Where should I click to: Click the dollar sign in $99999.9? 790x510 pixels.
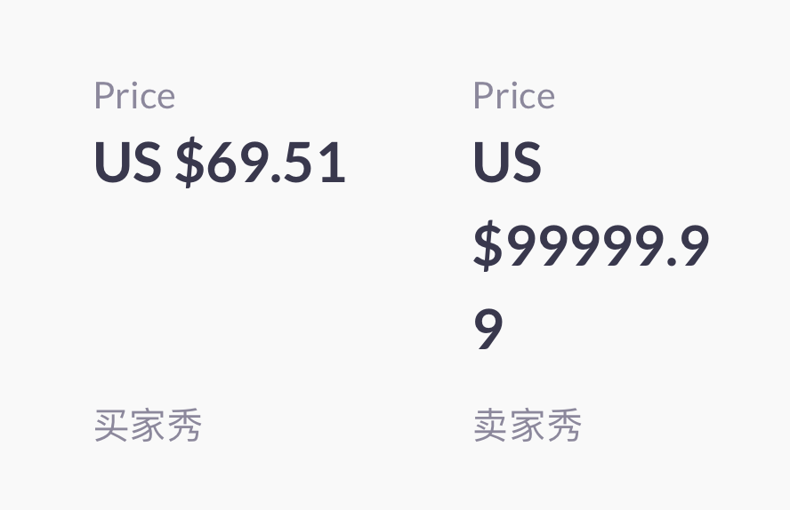487,247
